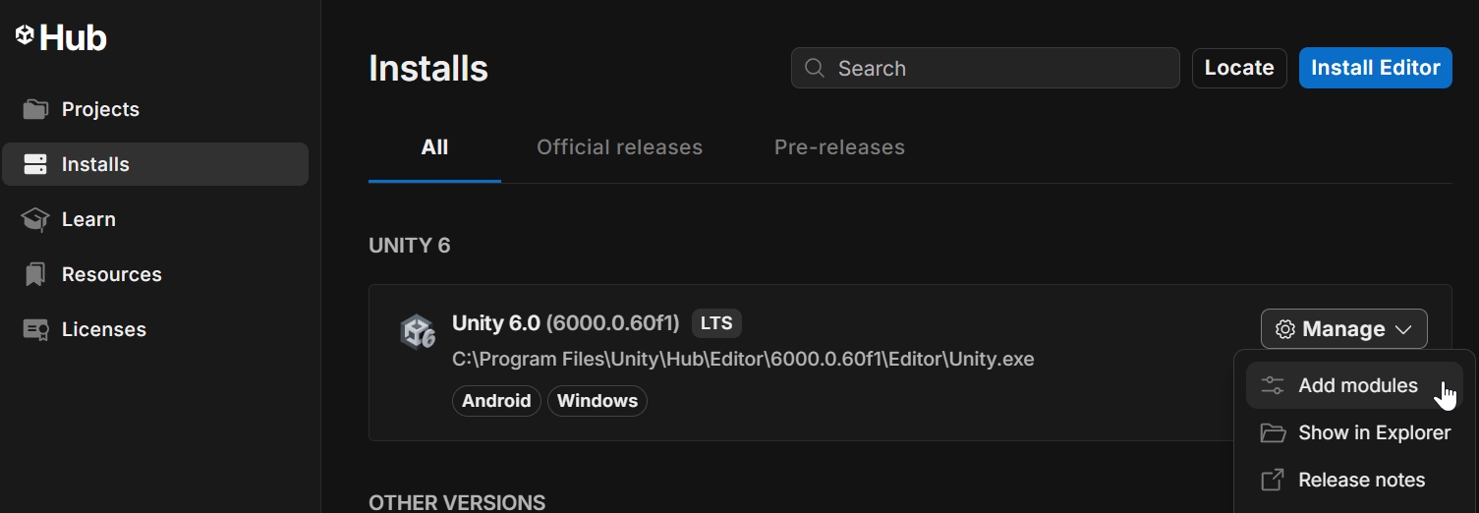Click the Unity Hub logo icon
The height and width of the screenshot is (513, 1479).
(26, 36)
